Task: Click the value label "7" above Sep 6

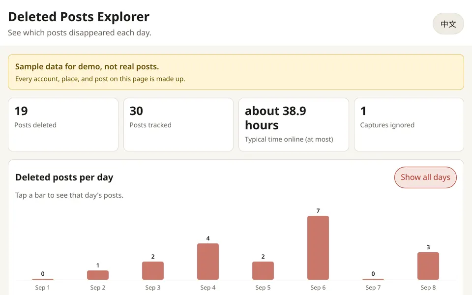Action: click(x=318, y=211)
